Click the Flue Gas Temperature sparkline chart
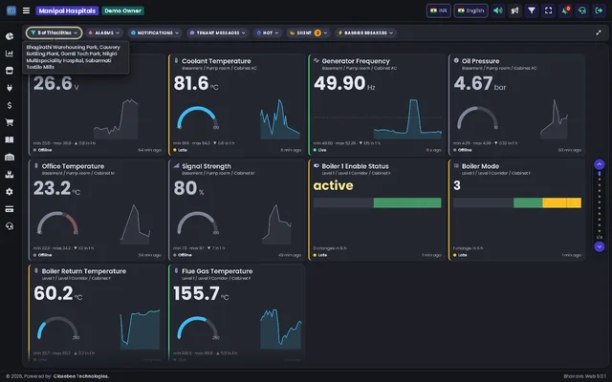The image size is (612, 382). point(280,329)
